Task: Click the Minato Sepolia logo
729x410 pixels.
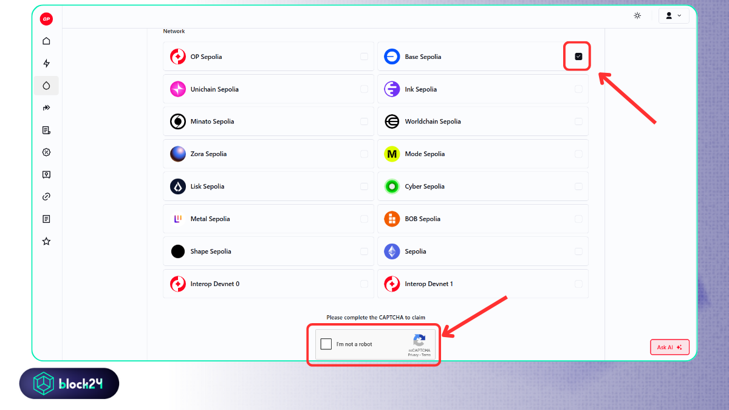Action: tap(178, 121)
